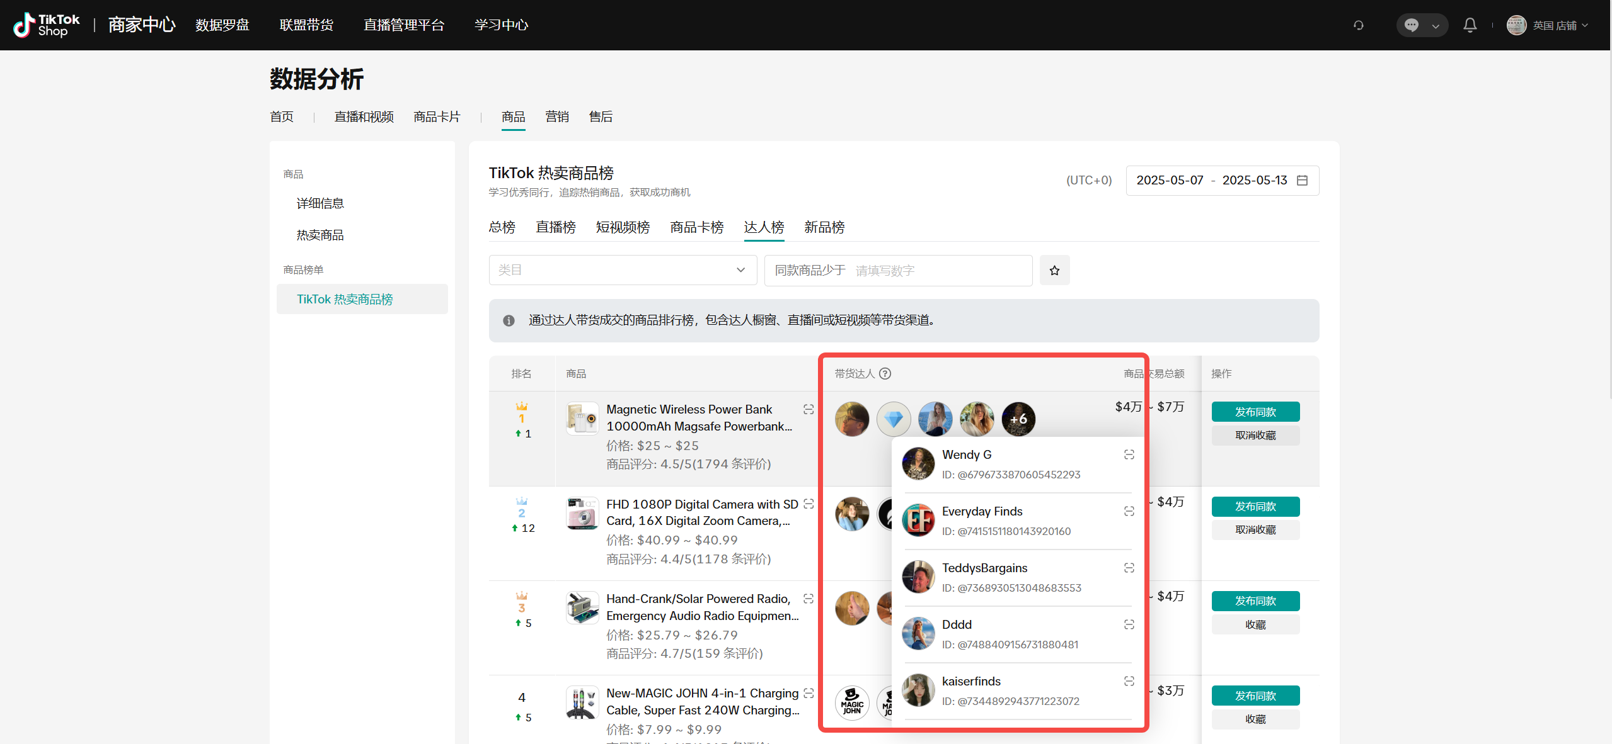
Task: Click the notification bell icon
Action: click(x=1470, y=25)
